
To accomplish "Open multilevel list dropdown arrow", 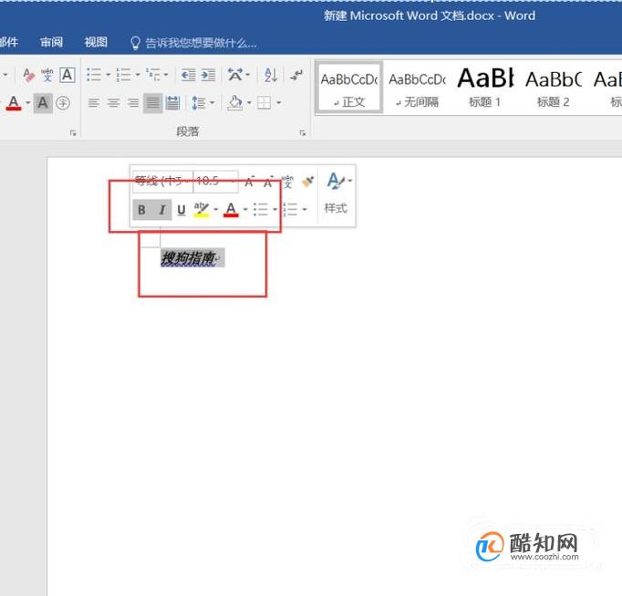I will click(166, 75).
